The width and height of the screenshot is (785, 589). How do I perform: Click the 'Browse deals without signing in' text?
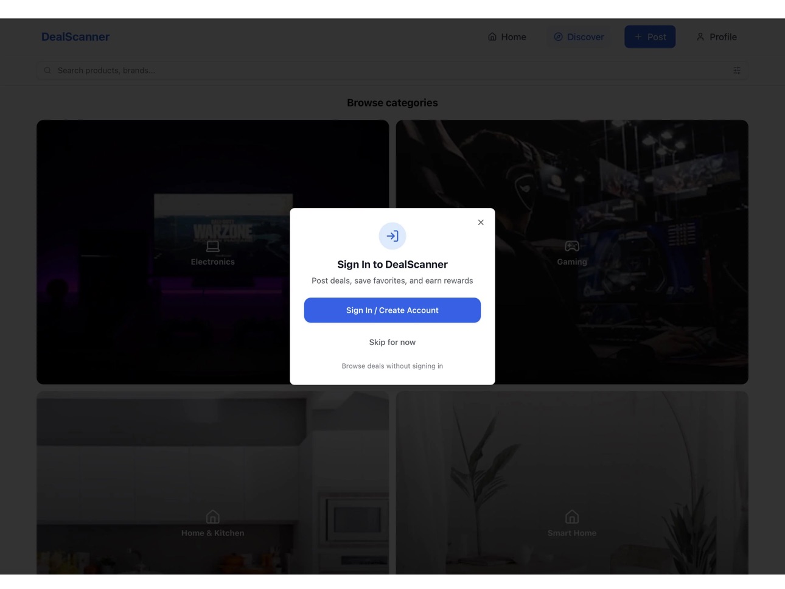[x=392, y=366]
